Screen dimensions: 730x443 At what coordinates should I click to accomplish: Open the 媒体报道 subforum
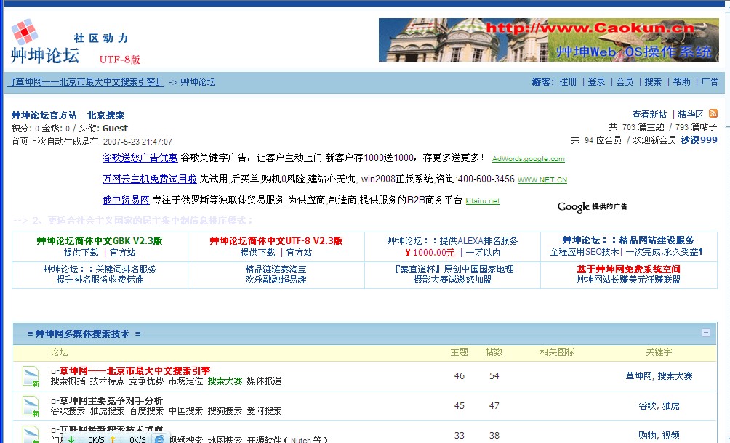[264, 381]
